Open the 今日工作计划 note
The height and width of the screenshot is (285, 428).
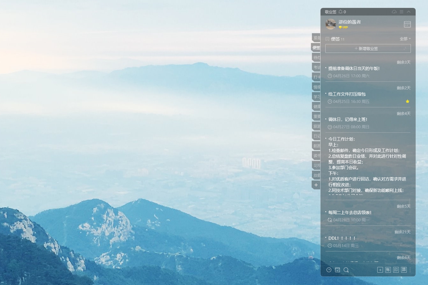[368, 166]
